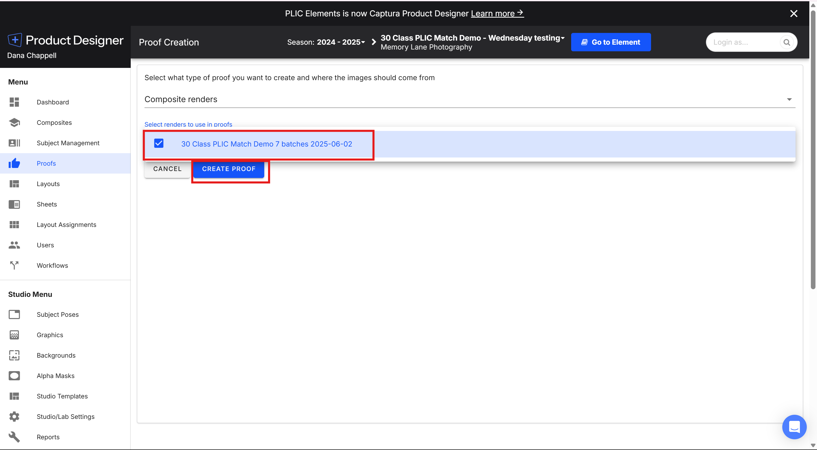817x450 pixels.
Task: Click the Go to Element button
Action: tap(611, 42)
